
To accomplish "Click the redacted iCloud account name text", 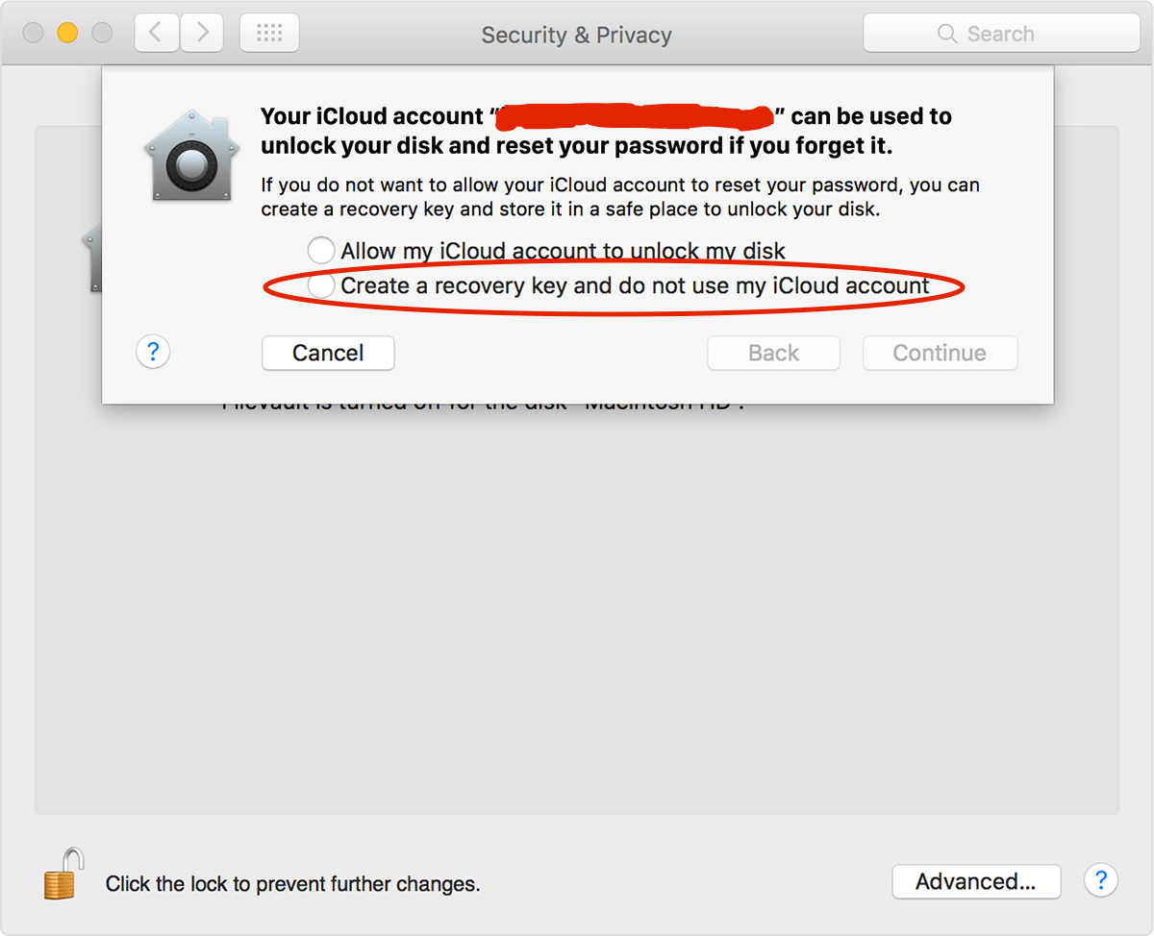I will (x=635, y=114).
